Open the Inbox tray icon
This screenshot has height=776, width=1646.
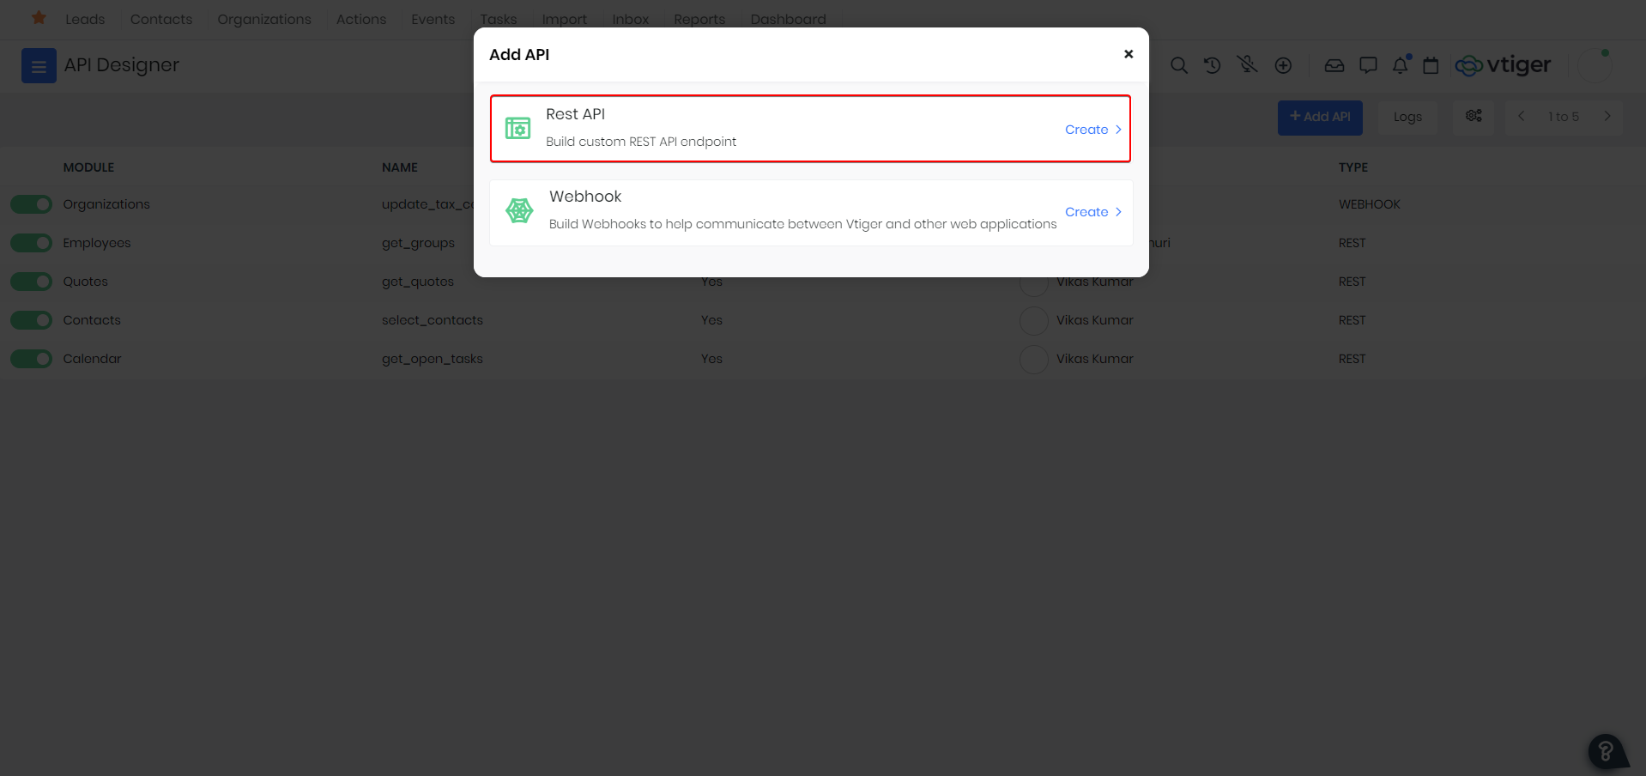point(1334,64)
